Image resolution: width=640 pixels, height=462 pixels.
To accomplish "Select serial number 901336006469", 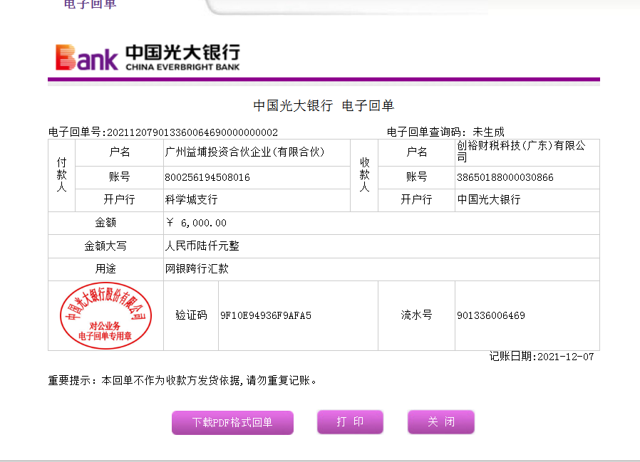I will pos(491,315).
